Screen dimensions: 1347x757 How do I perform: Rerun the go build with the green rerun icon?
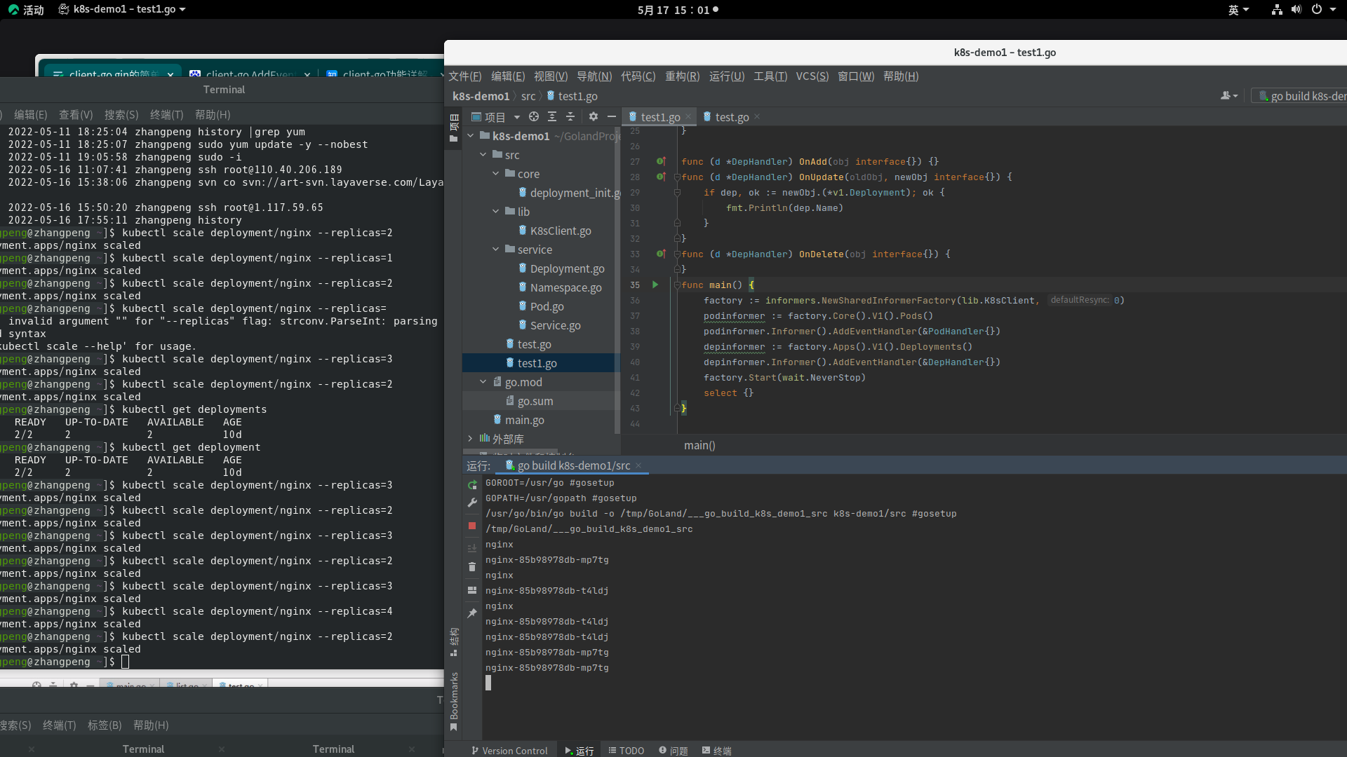pos(472,485)
